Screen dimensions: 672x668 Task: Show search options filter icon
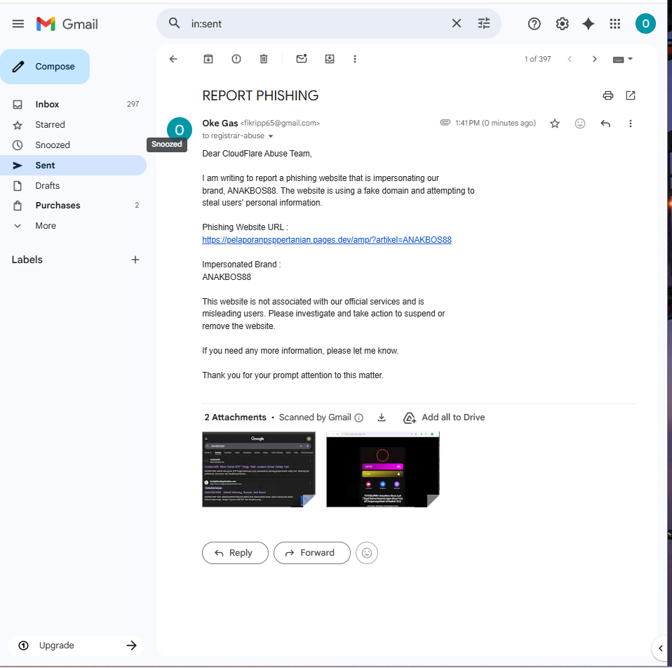coord(484,23)
